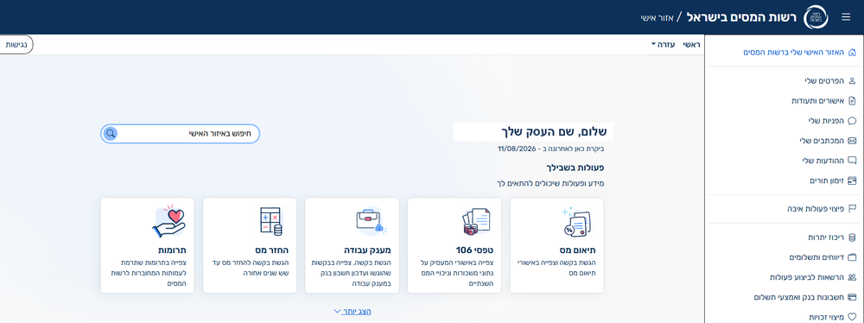This screenshot has height=323, width=864.
Task: Click the card icon beside חשבונות בנק ואמצעי תשלום
Action: click(x=853, y=297)
